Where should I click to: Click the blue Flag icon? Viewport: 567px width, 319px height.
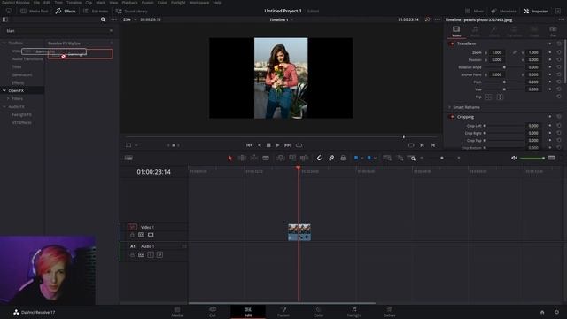(356, 158)
